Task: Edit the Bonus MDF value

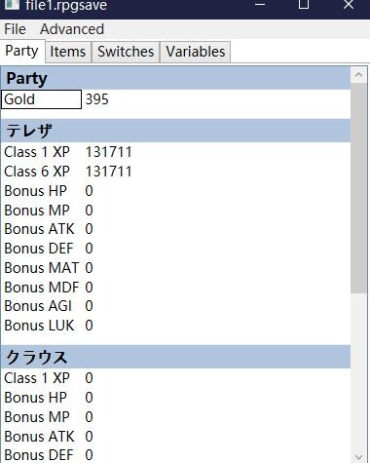Action: 90,288
